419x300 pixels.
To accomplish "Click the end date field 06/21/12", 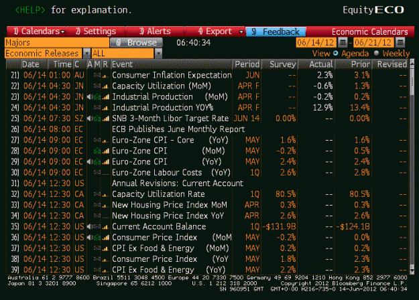I will [x=373, y=42].
